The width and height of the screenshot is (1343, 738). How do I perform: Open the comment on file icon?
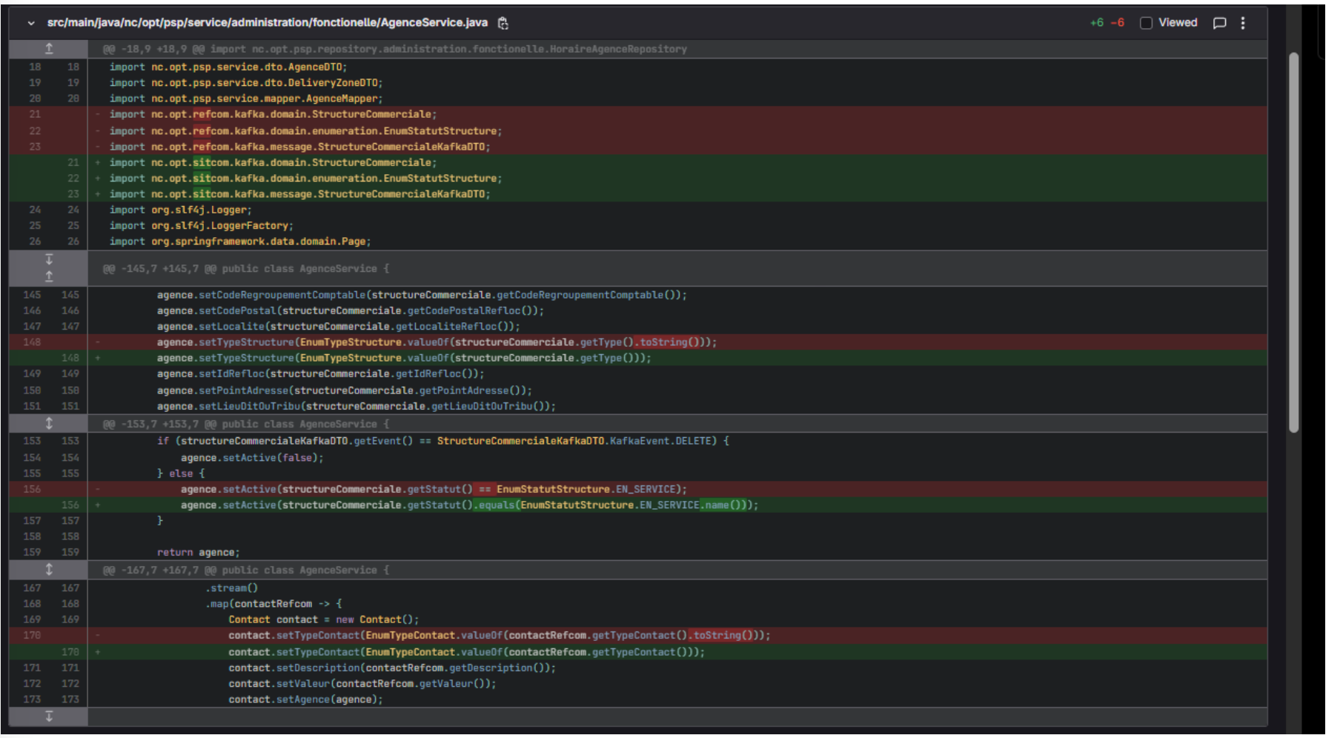click(x=1219, y=23)
